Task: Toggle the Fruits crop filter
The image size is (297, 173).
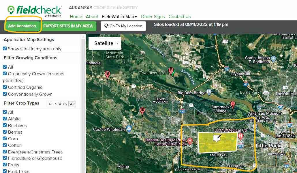Action: [5, 165]
